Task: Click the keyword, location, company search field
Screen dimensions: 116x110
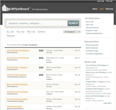Action: [37, 23]
